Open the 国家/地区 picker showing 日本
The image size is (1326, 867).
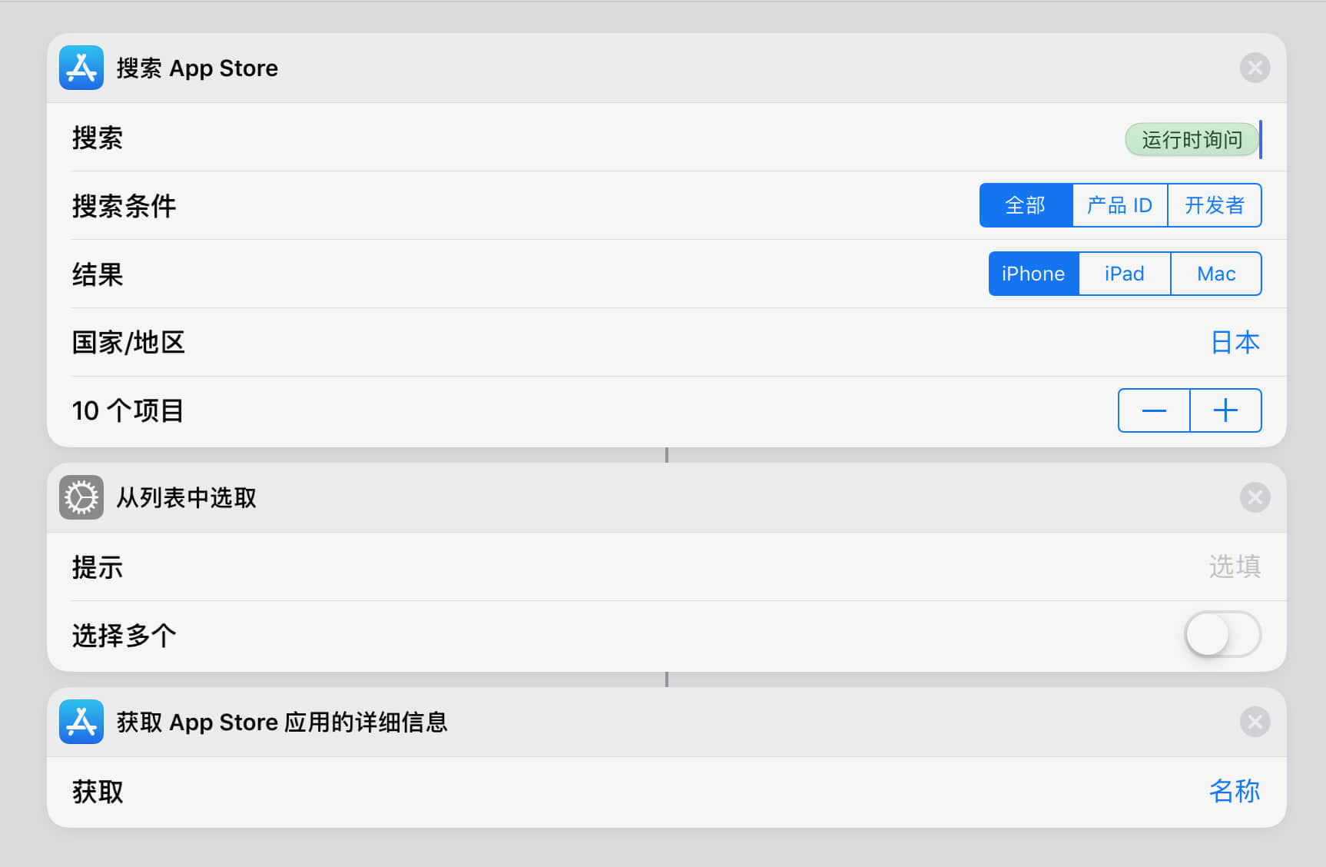[x=1235, y=342]
